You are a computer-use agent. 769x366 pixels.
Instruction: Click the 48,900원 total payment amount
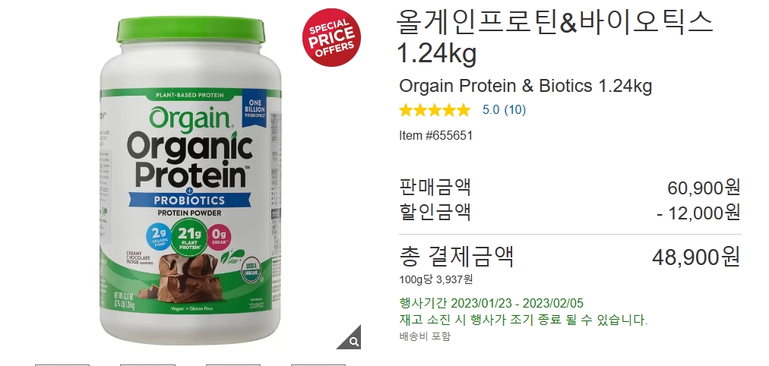coord(696,257)
